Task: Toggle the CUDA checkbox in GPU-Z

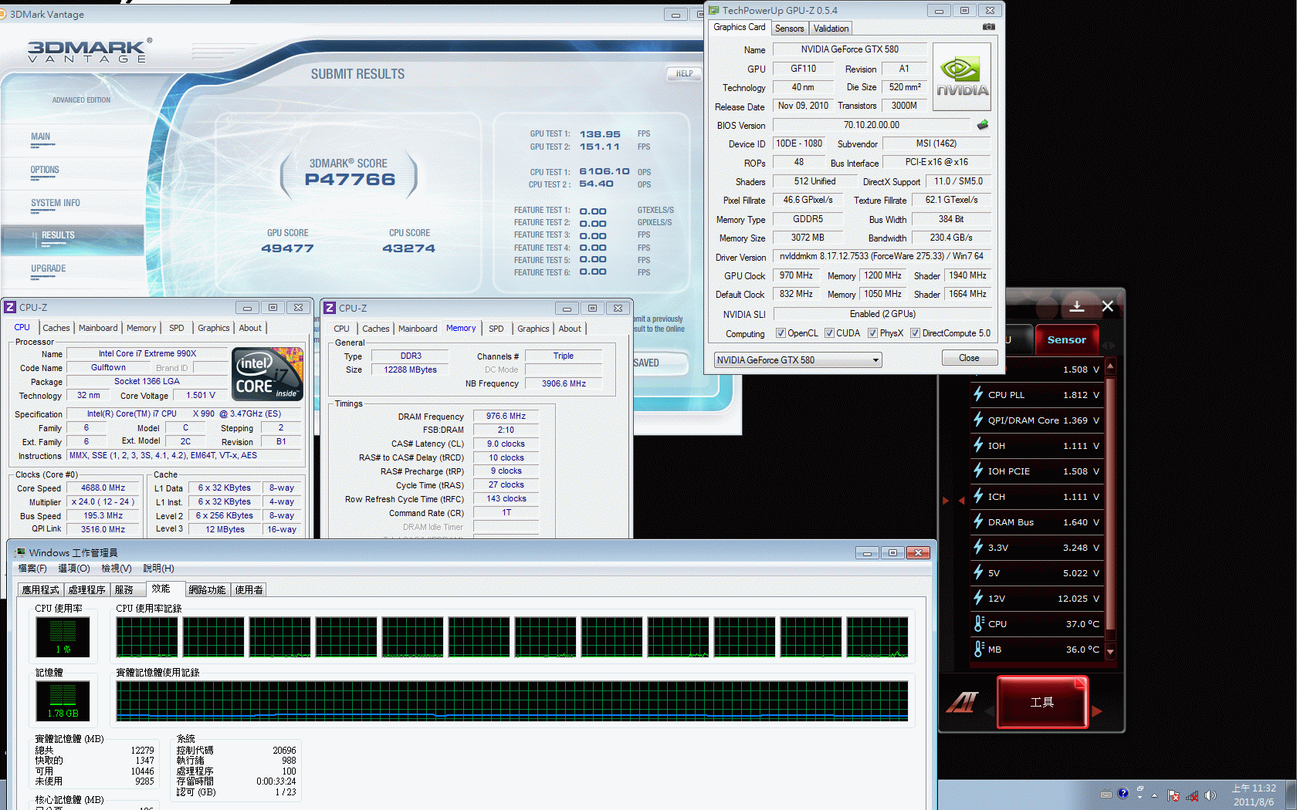Action: click(829, 333)
